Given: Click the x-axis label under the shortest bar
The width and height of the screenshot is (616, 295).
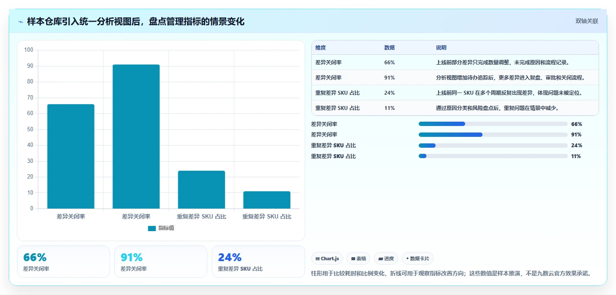Looking at the screenshot, I should (267, 216).
